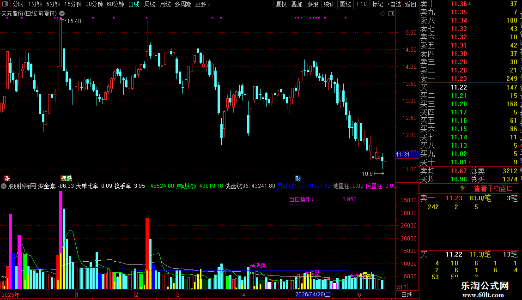Image resolution: width=522 pixels, height=300 pixels.
Task: Click the 大单比率 0.09 value
Action: click(94, 186)
